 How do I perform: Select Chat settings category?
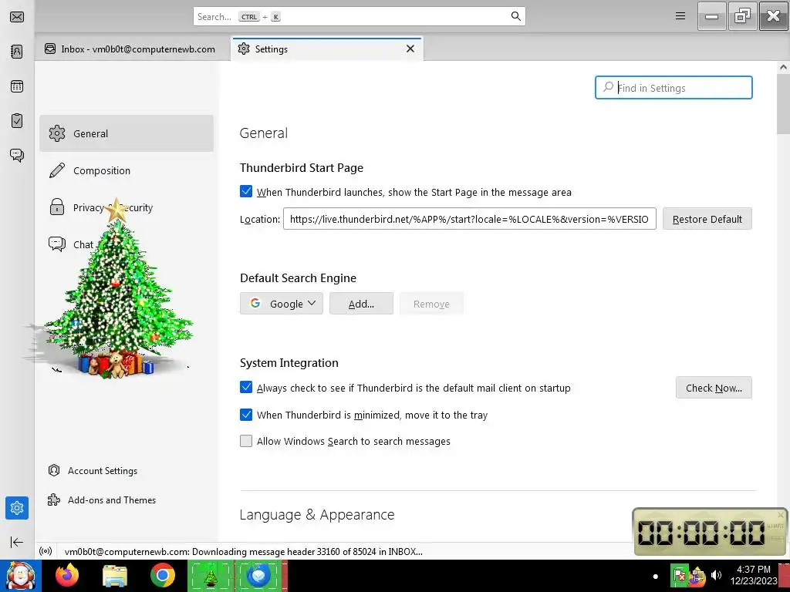[x=127, y=244]
